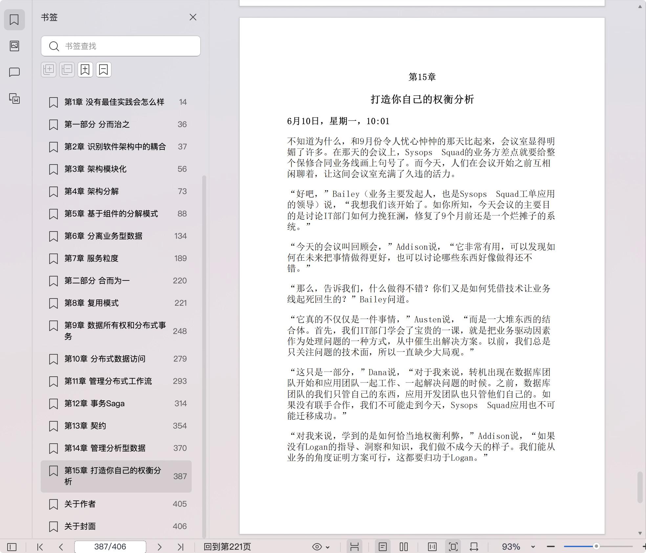Click the document vertical scrollbar thumb
The image size is (646, 553).
pyautogui.click(x=640, y=487)
